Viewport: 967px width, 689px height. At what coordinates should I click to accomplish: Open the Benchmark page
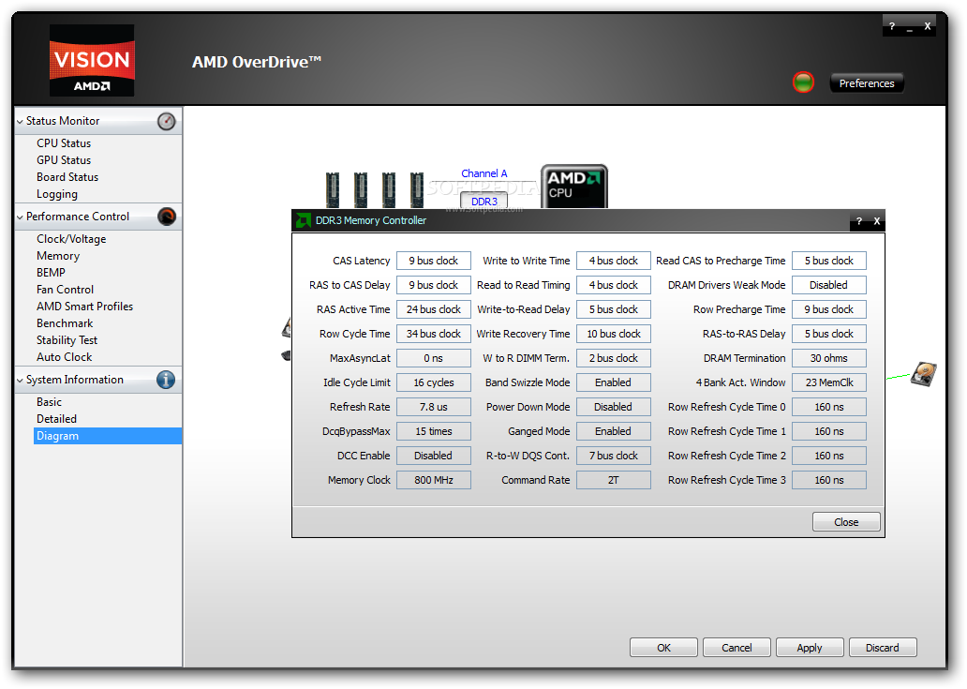[64, 323]
